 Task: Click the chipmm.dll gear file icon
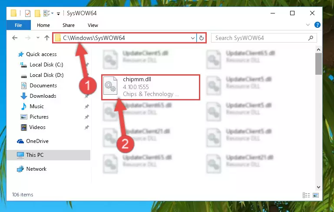110,86
